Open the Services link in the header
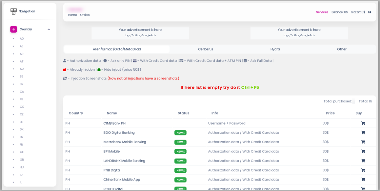The width and height of the screenshot is (380, 191). pyautogui.click(x=322, y=12)
